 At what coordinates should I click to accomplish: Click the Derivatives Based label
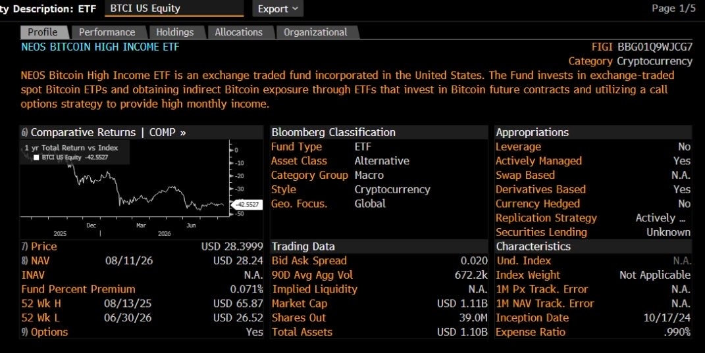click(x=541, y=189)
